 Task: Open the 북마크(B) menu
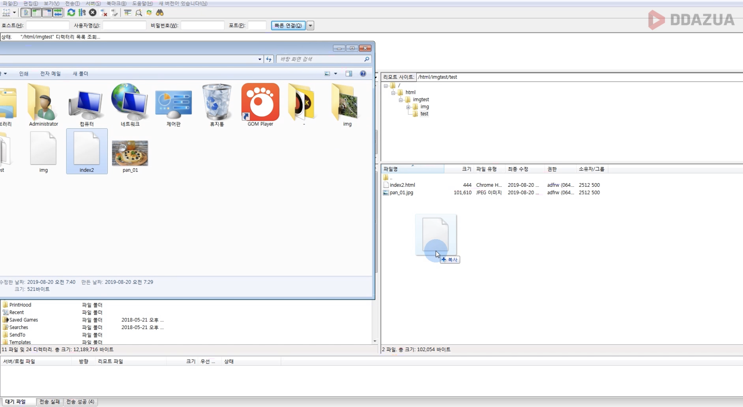[x=116, y=3]
